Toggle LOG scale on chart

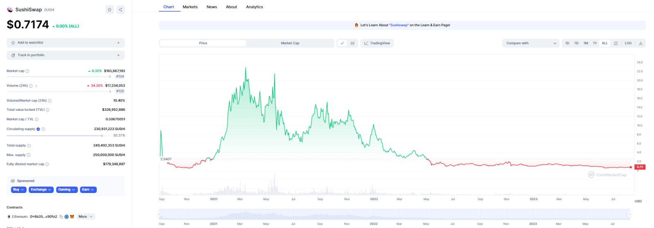click(x=628, y=43)
